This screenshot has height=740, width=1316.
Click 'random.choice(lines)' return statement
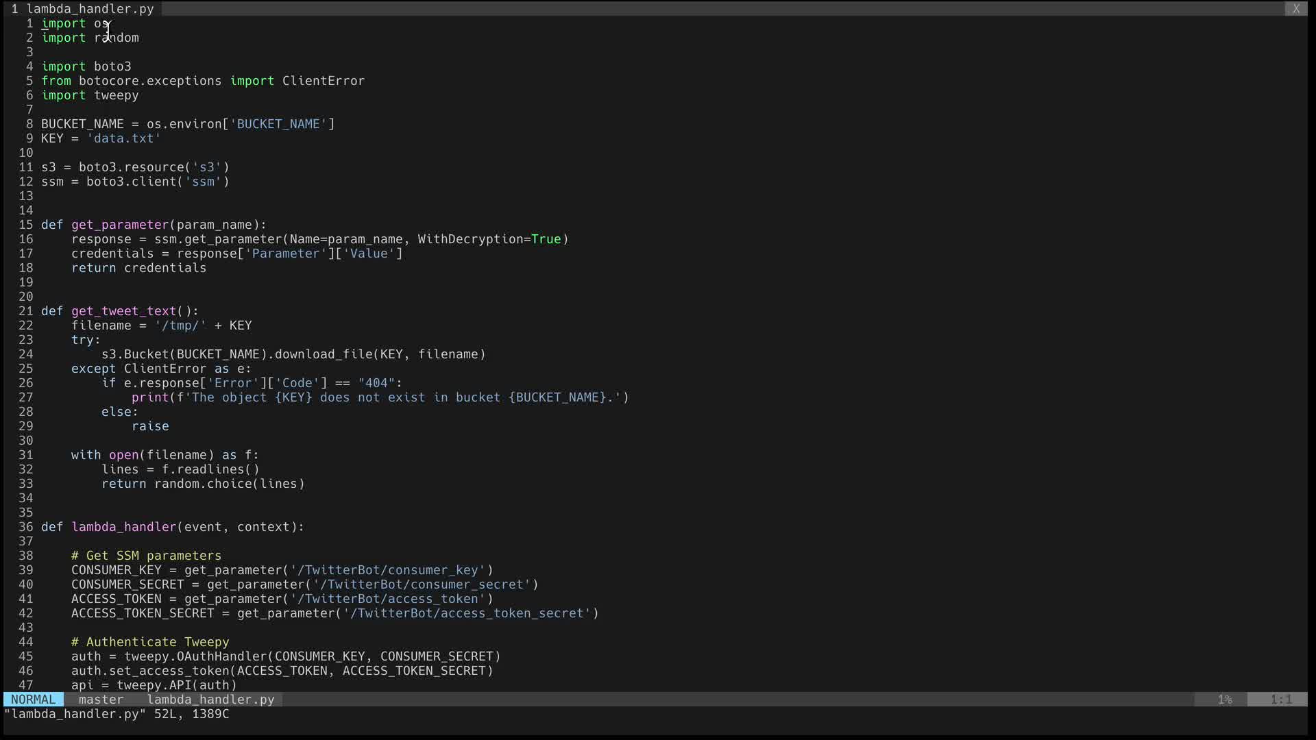(229, 484)
